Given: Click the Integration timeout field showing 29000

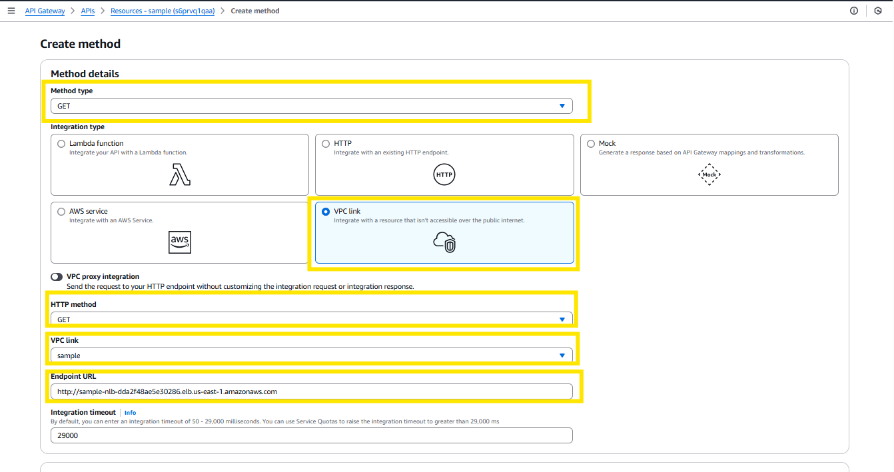Looking at the screenshot, I should (312, 435).
